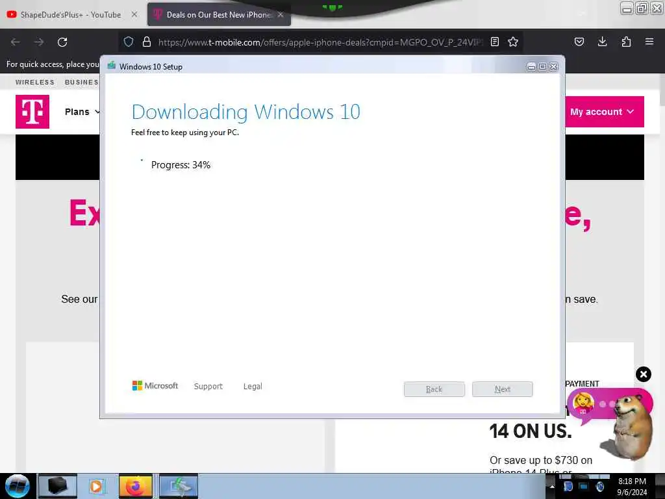Click the '14 ON US.' headline
The height and width of the screenshot is (499, 665).
tap(531, 431)
